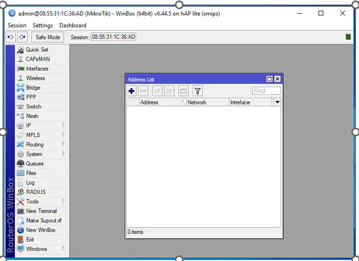Click the Undo arrow button
The height and width of the screenshot is (261, 359).
(x=11, y=37)
